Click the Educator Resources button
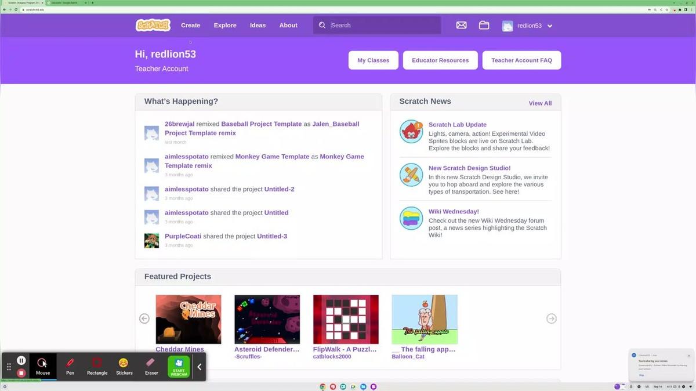Viewport: 696px width, 391px height. coord(440,60)
